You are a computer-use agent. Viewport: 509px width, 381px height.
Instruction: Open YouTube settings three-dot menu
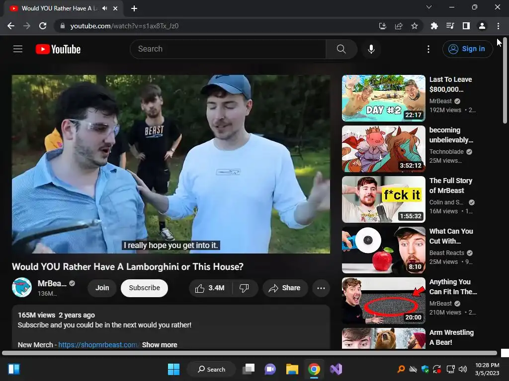click(428, 49)
